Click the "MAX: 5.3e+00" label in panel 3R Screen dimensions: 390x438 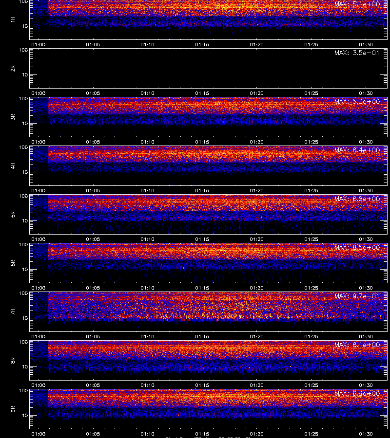(x=357, y=101)
